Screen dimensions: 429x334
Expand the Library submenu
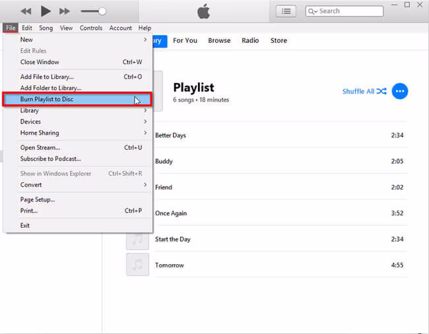[77, 110]
